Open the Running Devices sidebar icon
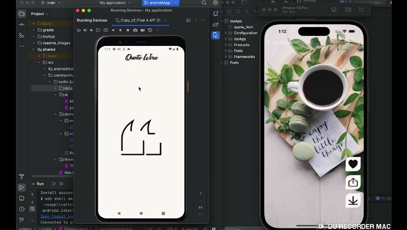 coord(215,35)
